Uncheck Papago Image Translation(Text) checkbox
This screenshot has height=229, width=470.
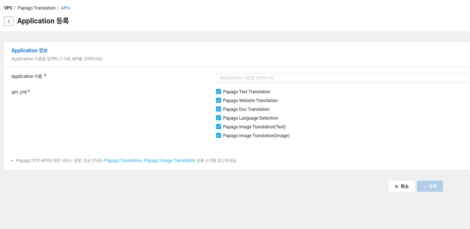point(219,127)
